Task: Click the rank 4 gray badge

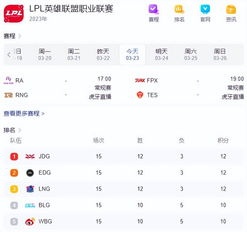Action: 14,205
